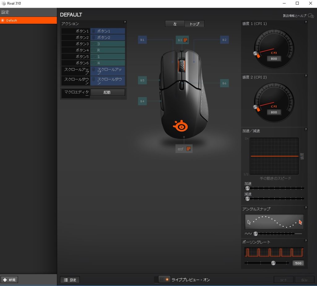317x286 pixels.
Task: Click the polling rate value field 500
Action: pos(298,263)
